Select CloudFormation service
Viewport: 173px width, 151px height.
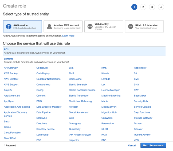click(x=12, y=133)
